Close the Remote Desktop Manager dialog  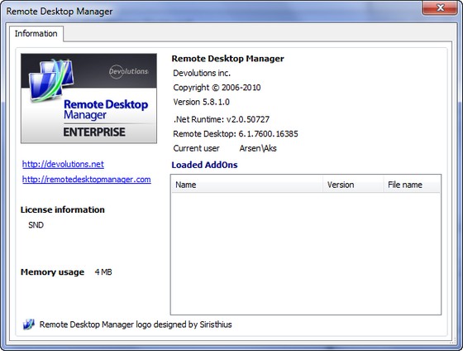(440, 7)
